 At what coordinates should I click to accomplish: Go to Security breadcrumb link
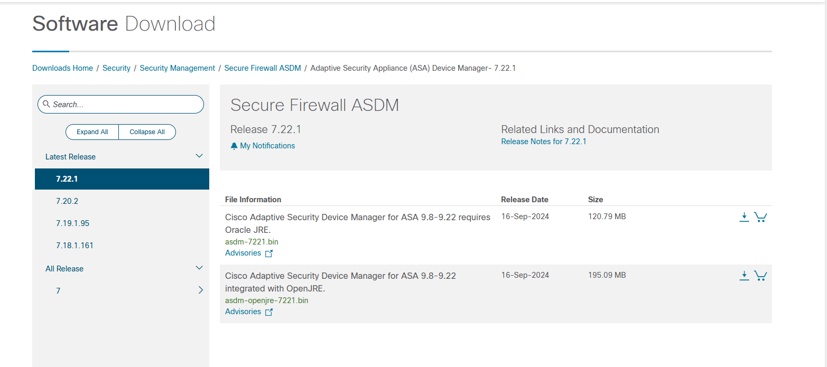pos(116,68)
